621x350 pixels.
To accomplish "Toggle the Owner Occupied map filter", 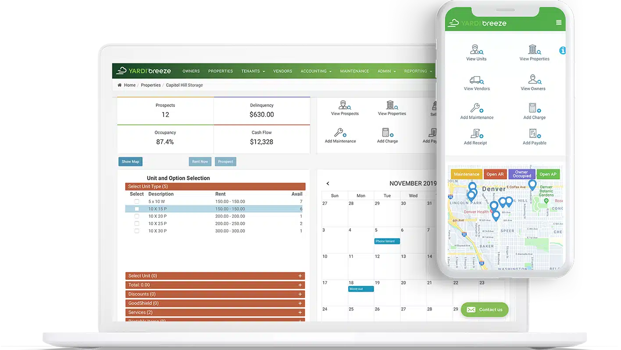I will tap(521, 174).
